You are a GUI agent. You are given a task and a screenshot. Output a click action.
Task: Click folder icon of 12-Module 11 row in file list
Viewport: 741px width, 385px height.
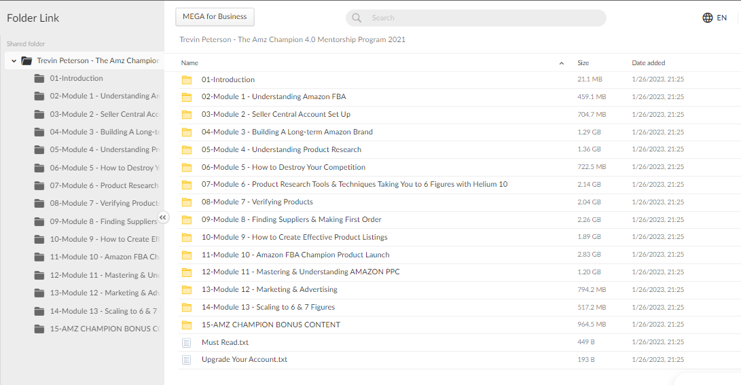pyautogui.click(x=187, y=272)
